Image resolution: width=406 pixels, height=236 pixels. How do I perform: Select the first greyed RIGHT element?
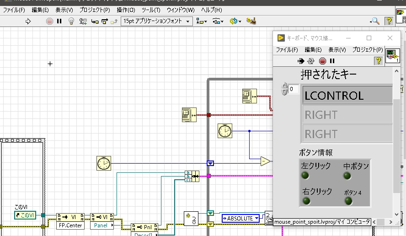coord(347,115)
